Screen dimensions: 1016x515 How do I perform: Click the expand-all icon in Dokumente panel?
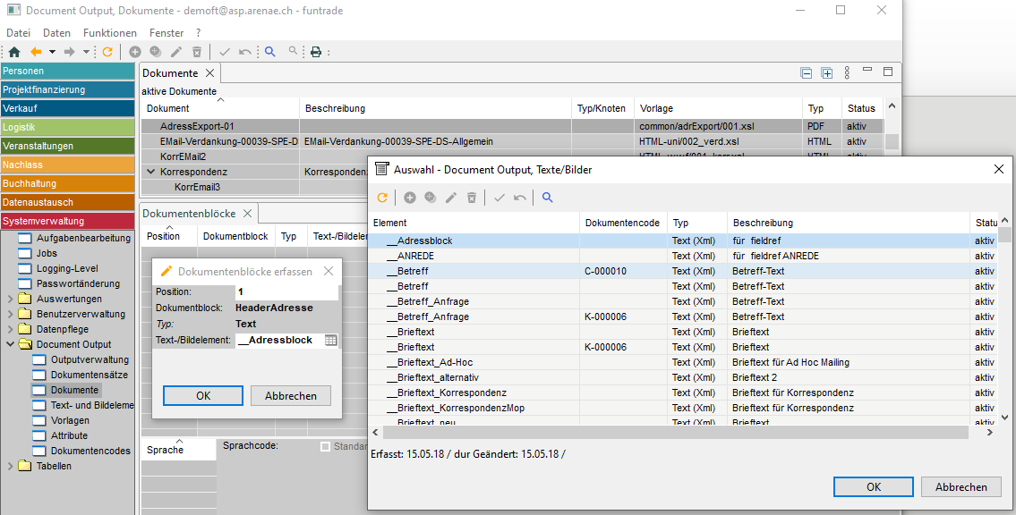pyautogui.click(x=827, y=73)
